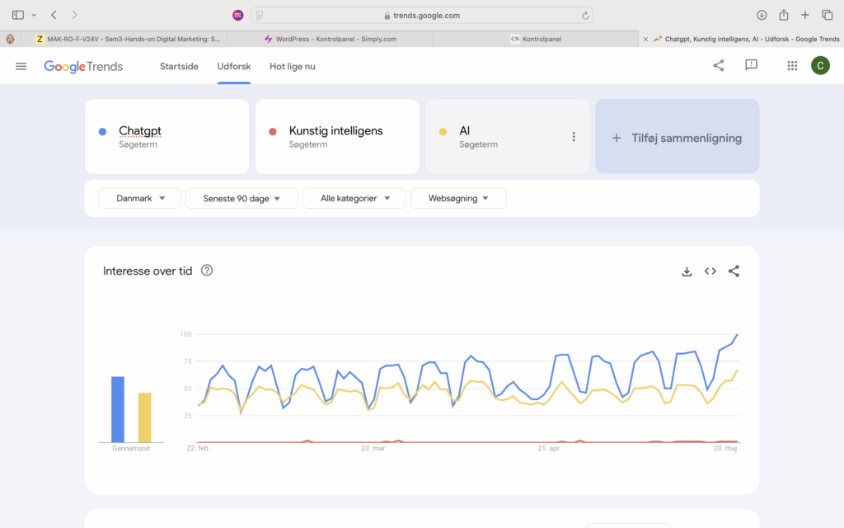Open the Websøgning search type dropdown
Image resolution: width=844 pixels, height=528 pixels.
[457, 198]
